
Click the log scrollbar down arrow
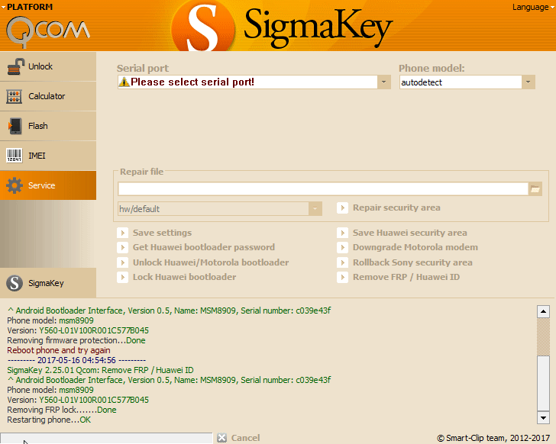point(543,417)
